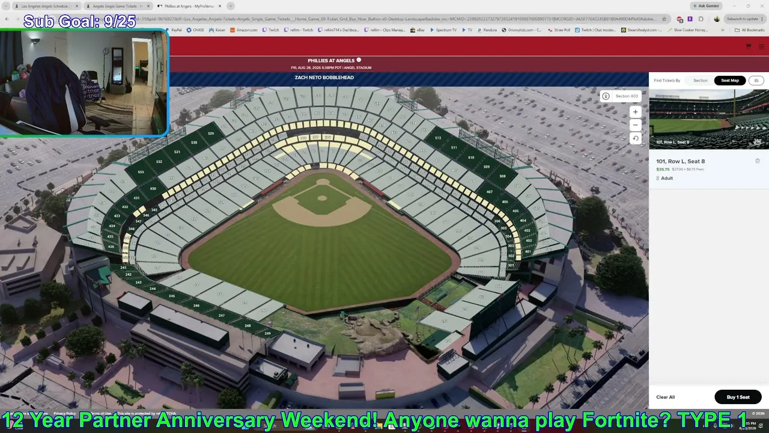This screenshot has width=769, height=433.
Task: Open the rellim714's Dashboard bookmark
Action: 339,30
